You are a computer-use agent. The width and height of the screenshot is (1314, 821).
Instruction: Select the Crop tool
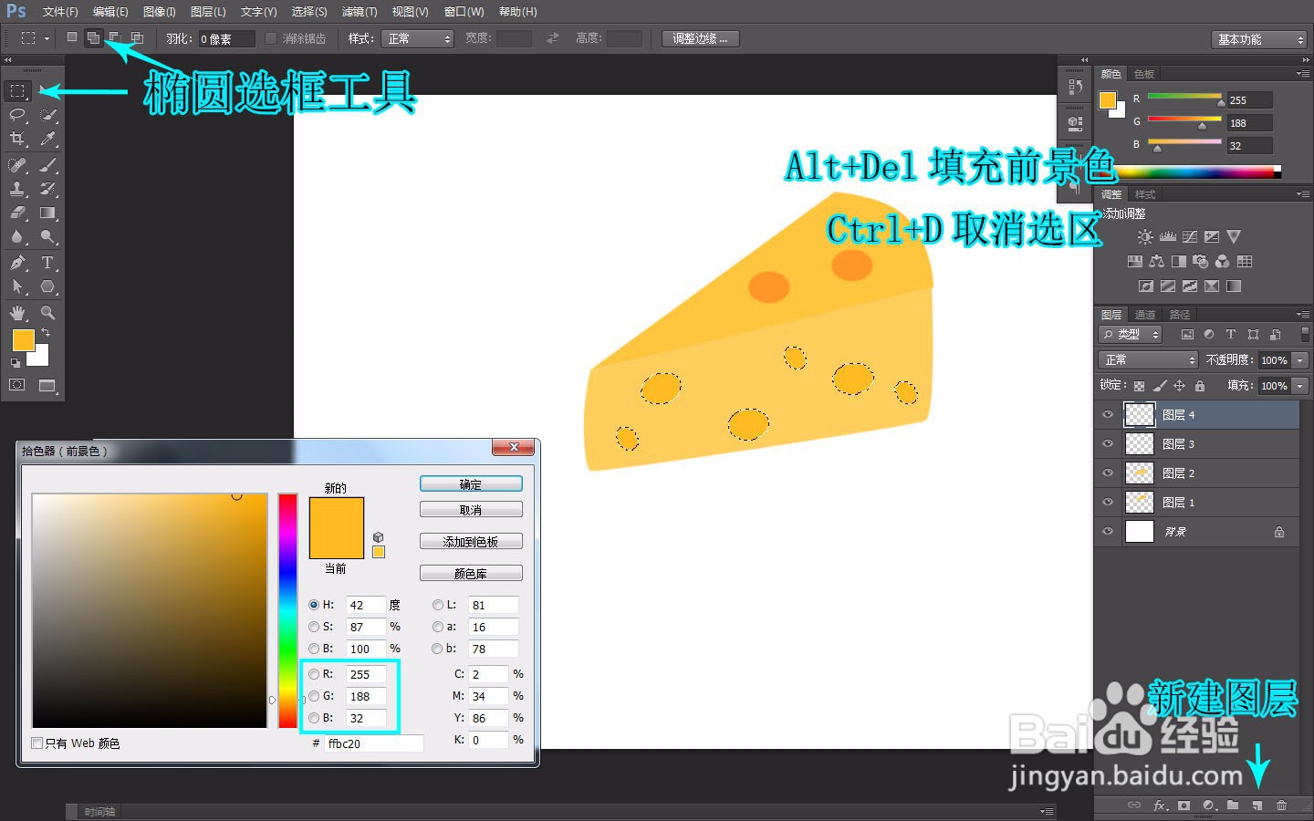(17, 139)
